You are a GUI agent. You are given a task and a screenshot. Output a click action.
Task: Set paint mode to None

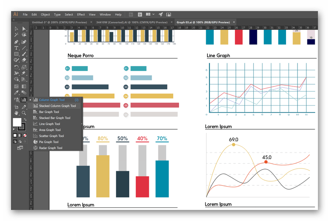[25, 135]
